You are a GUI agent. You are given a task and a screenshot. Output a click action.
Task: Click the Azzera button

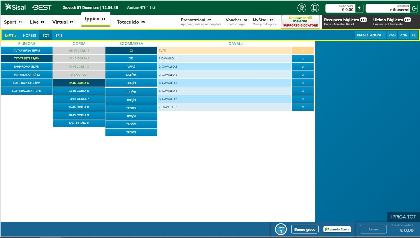point(373,230)
